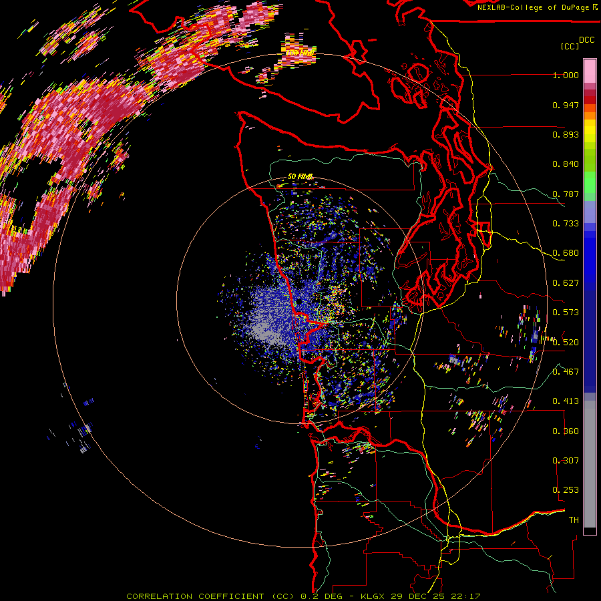
Task: Click the 0.307 scale value
Action: pyautogui.click(x=566, y=461)
